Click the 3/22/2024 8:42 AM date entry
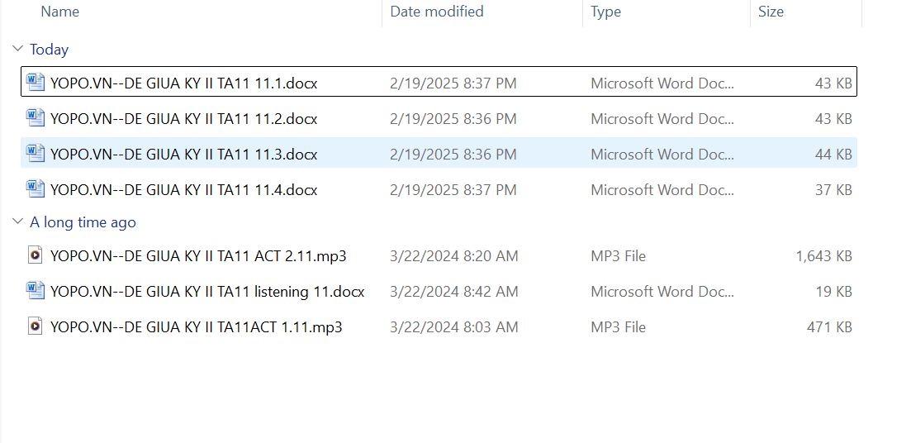The image size is (911, 443). [453, 292]
